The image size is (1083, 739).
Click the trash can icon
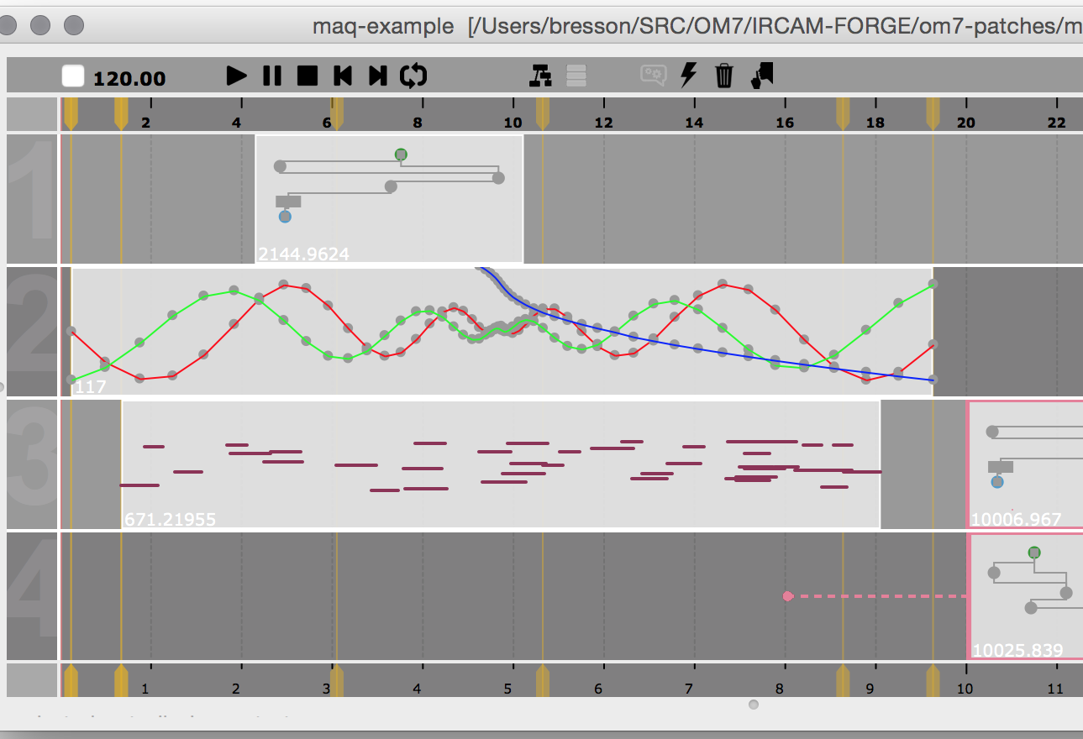723,76
